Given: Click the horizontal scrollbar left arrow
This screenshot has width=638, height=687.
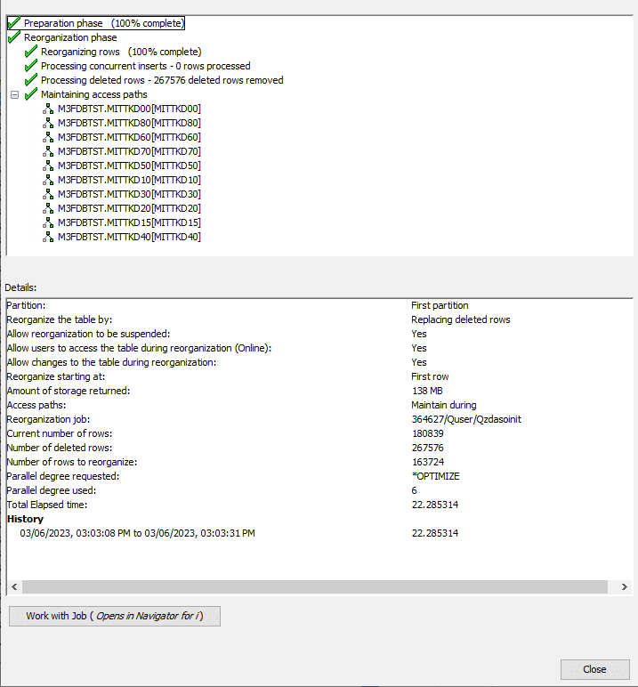Looking at the screenshot, I should tap(13, 587).
